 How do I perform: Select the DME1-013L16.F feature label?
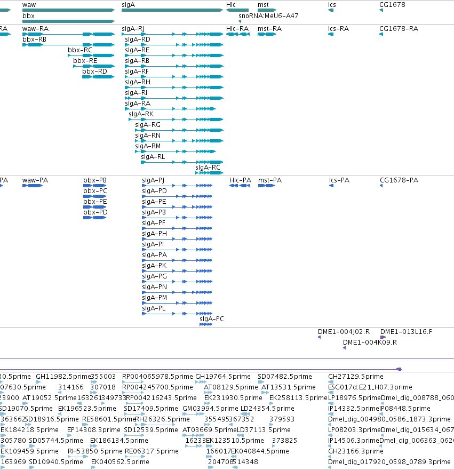coord(407,332)
